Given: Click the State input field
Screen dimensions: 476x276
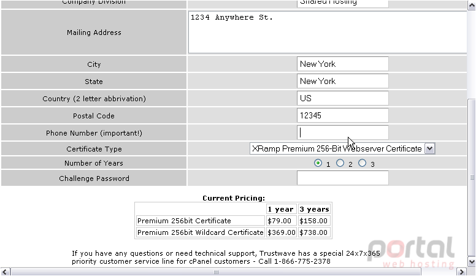Looking at the screenshot, I should pyautogui.click(x=343, y=81).
